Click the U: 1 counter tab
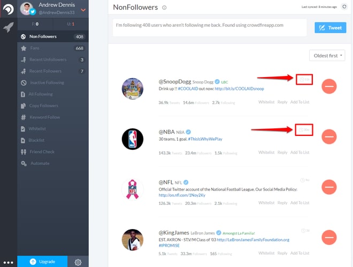The image size is (353, 267). 71,24
